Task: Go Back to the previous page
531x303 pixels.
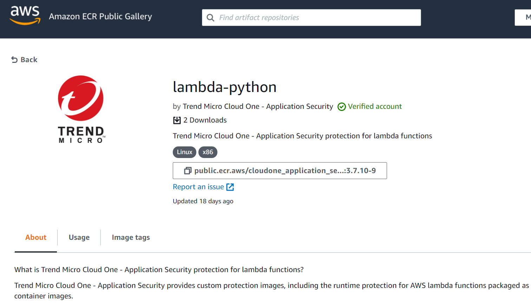Action: pos(24,60)
